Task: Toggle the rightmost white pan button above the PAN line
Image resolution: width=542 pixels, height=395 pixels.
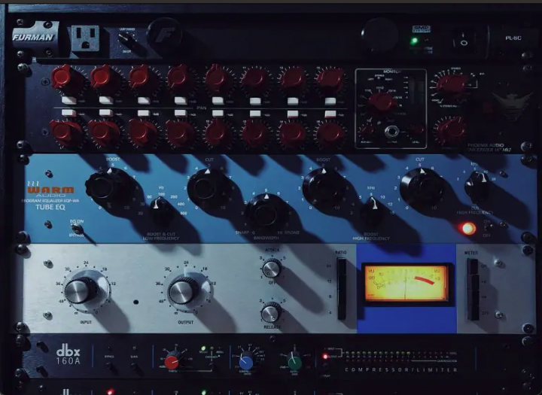Action: [x=330, y=102]
